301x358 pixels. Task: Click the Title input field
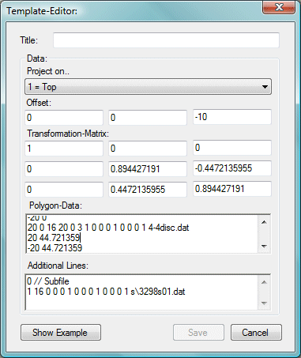pos(166,40)
